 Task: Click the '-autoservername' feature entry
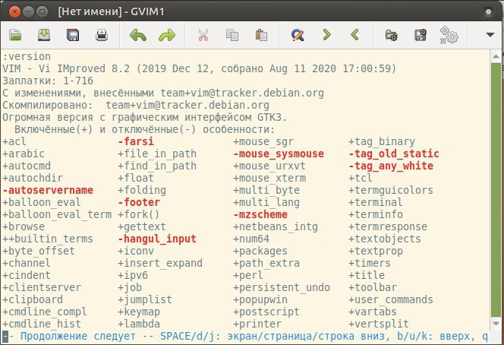click(48, 190)
